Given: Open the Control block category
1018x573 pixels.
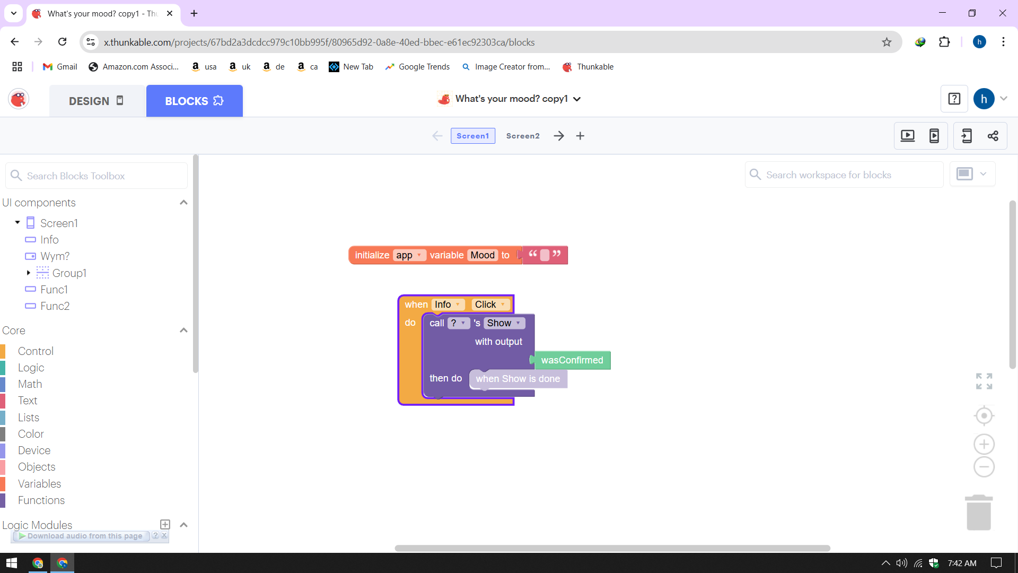Looking at the screenshot, I should (x=36, y=351).
